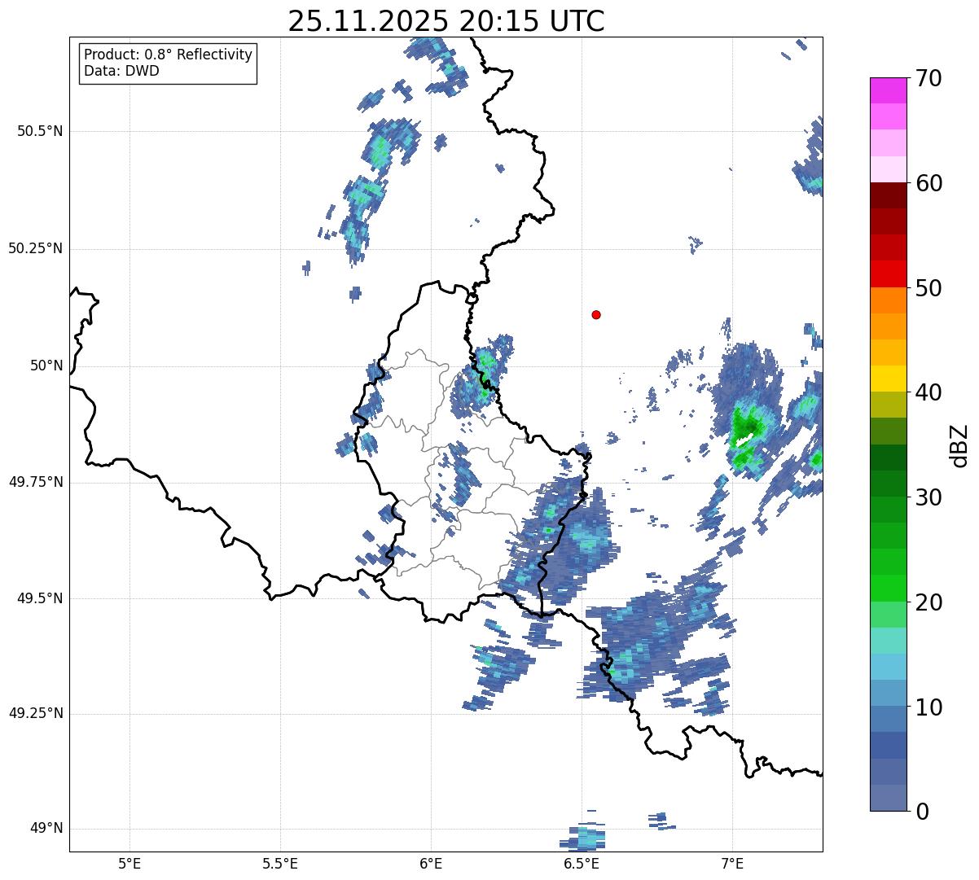Click the dBZ colorbar axis label
Screen dimensions: 979x880
click(960, 444)
